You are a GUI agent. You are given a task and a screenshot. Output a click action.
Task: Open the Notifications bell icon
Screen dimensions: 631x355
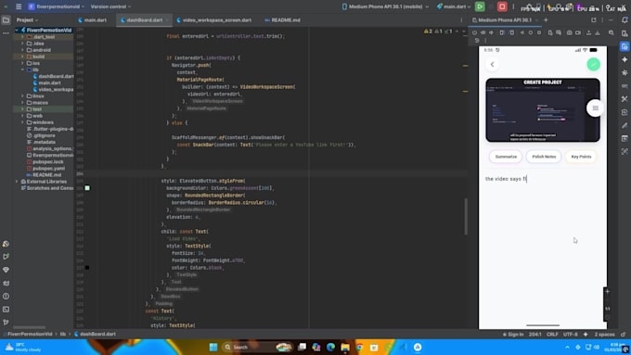[x=625, y=20]
